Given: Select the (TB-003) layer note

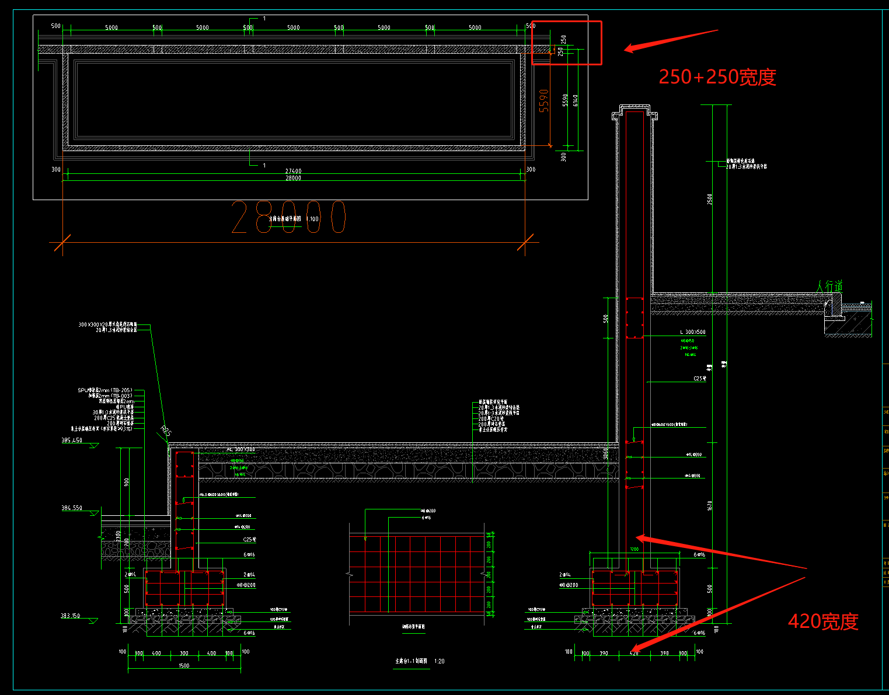Looking at the screenshot, I should click(x=110, y=396).
